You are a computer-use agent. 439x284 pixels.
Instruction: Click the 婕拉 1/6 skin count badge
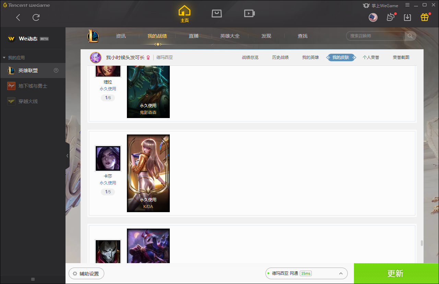(x=108, y=98)
